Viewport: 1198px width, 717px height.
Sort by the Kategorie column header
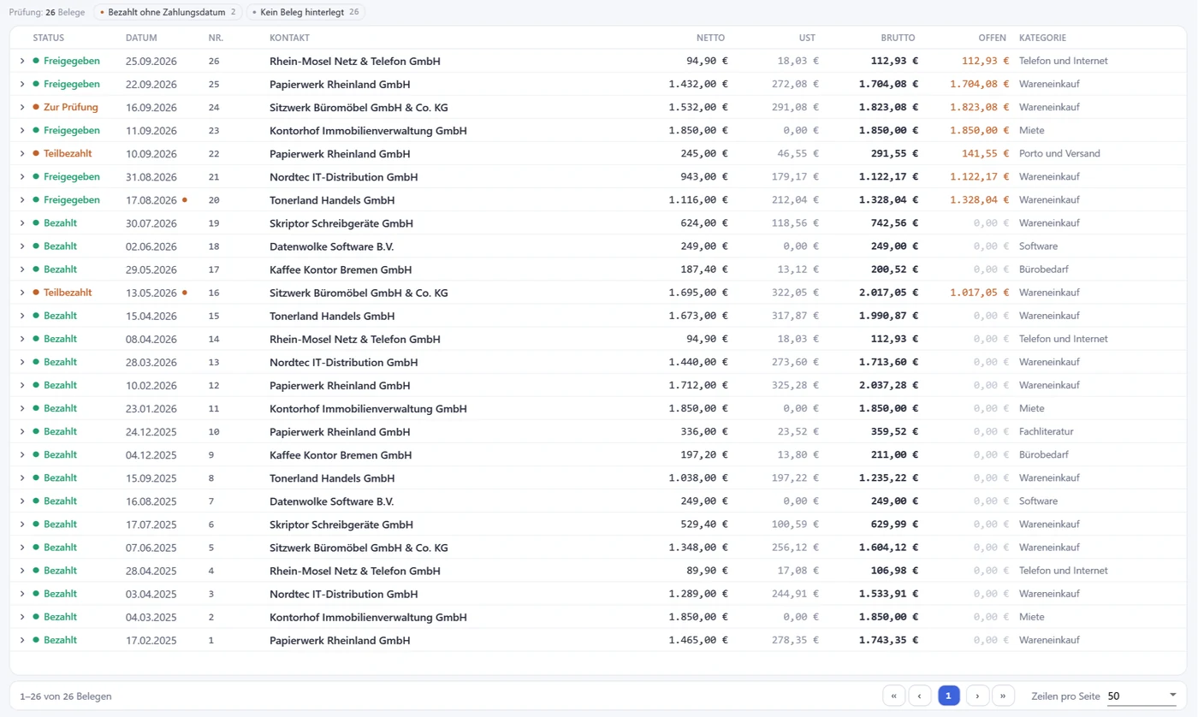[x=1042, y=39]
